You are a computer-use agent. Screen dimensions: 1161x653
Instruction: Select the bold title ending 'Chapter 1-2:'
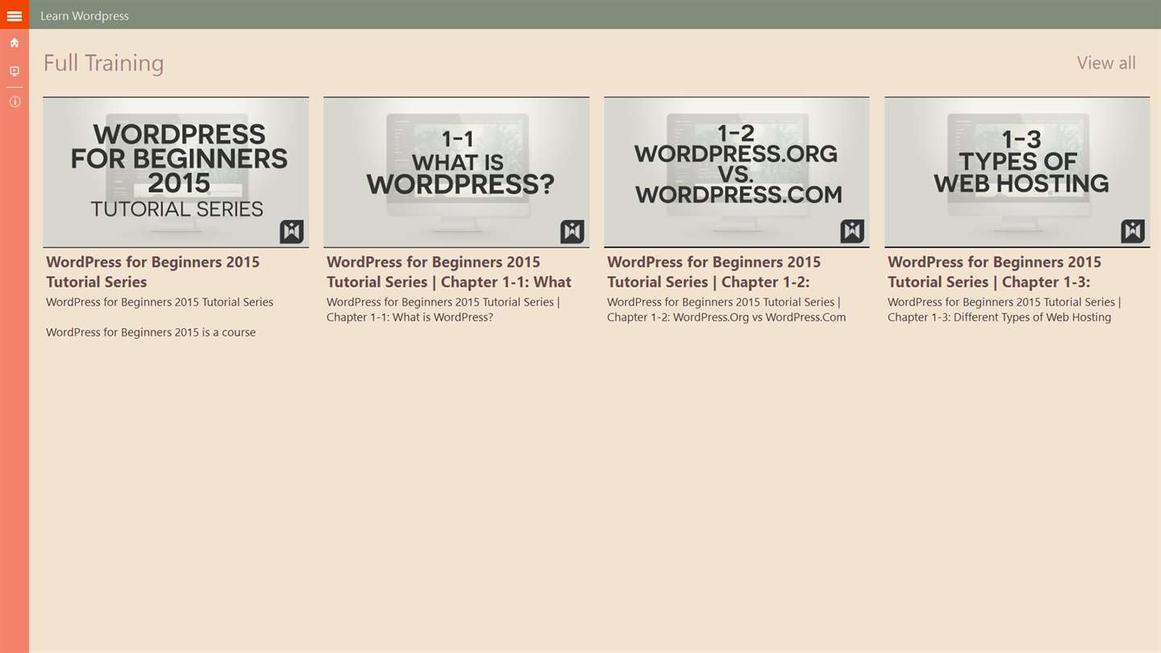tap(714, 272)
